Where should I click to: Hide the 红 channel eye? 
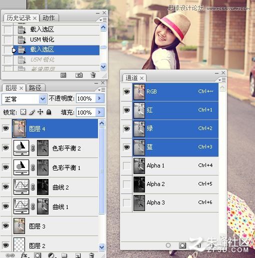pos(126,110)
